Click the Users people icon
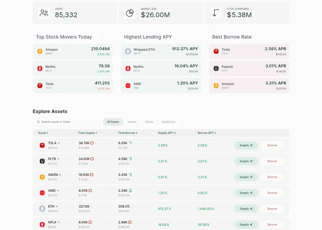The width and height of the screenshot is (322, 230). click(44, 13)
